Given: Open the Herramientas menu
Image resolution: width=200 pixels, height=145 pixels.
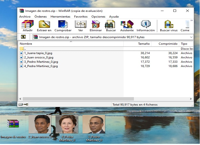Looking at the screenshot, I should click(x=60, y=17).
